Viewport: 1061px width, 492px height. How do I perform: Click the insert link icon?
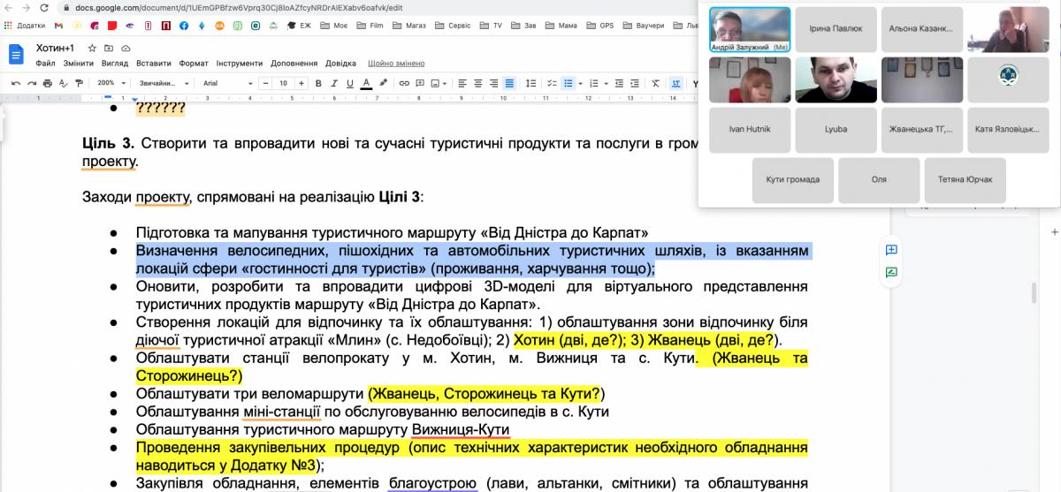click(405, 83)
